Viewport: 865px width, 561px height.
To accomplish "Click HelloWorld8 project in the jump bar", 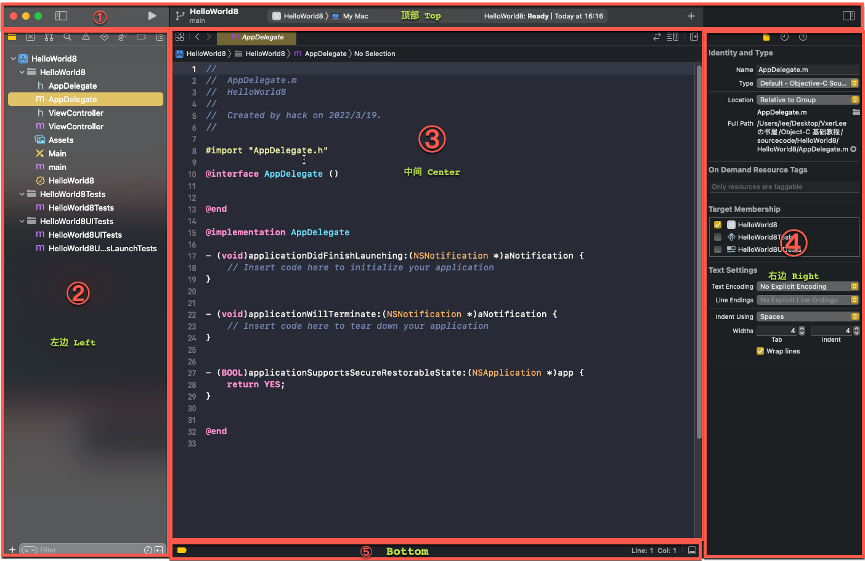I will [x=201, y=54].
